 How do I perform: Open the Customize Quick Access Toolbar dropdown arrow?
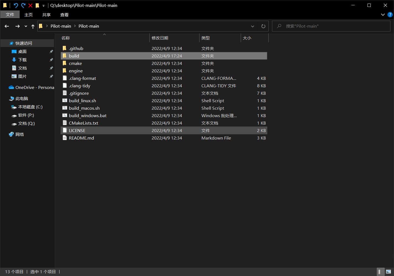43,6
